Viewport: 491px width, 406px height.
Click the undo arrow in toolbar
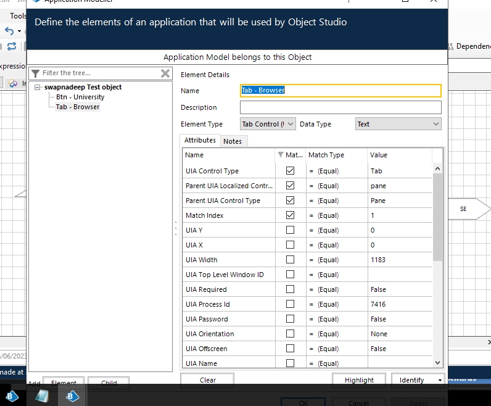point(9,31)
